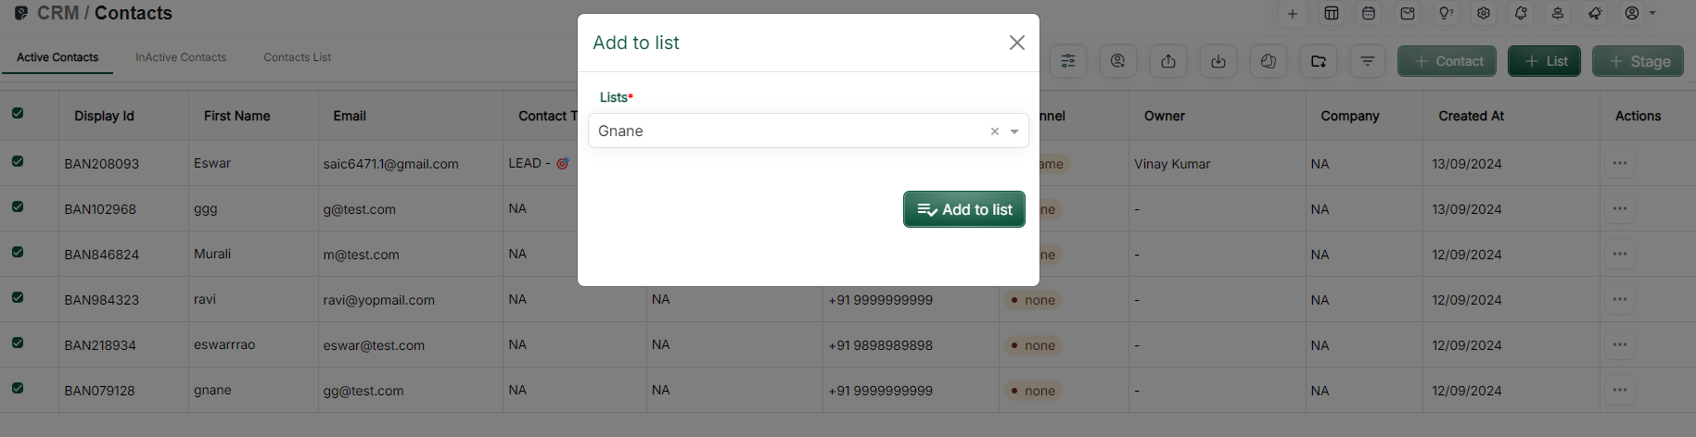Click the green Add to list button
The width and height of the screenshot is (1696, 437).
click(x=963, y=209)
